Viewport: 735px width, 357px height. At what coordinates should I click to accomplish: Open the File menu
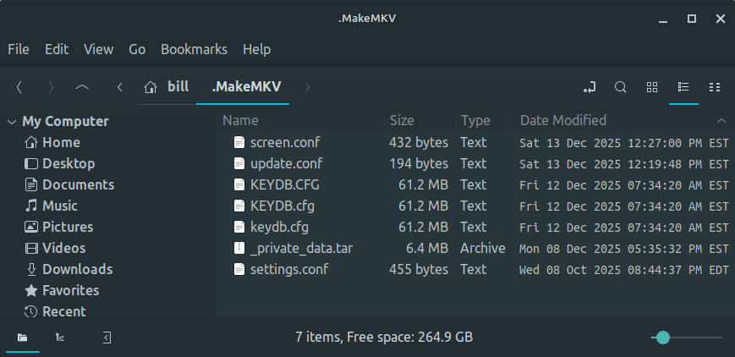[19, 49]
